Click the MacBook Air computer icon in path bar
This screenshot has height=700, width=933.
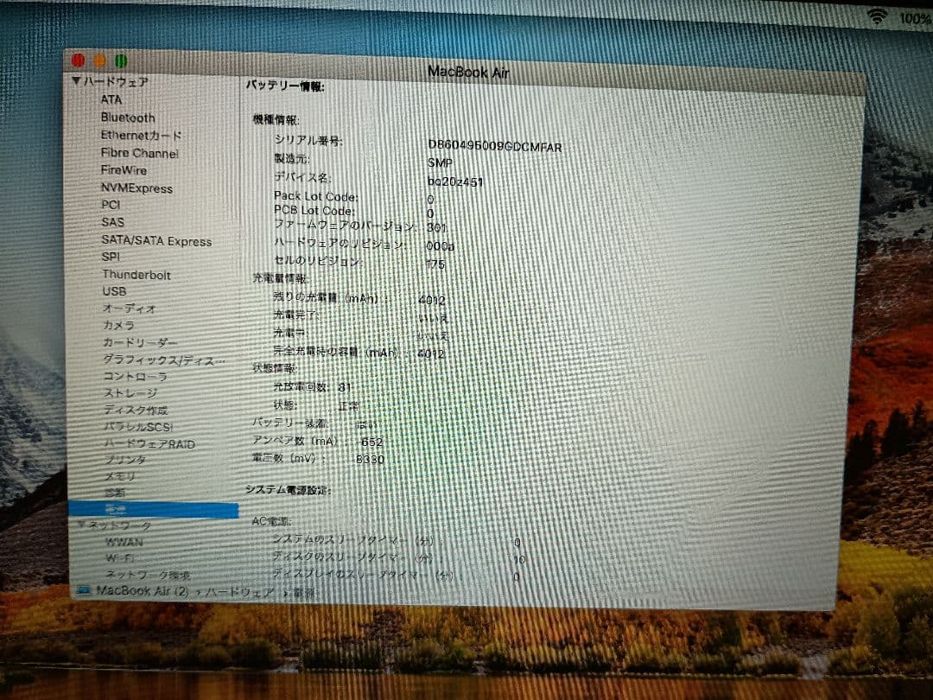[83, 590]
